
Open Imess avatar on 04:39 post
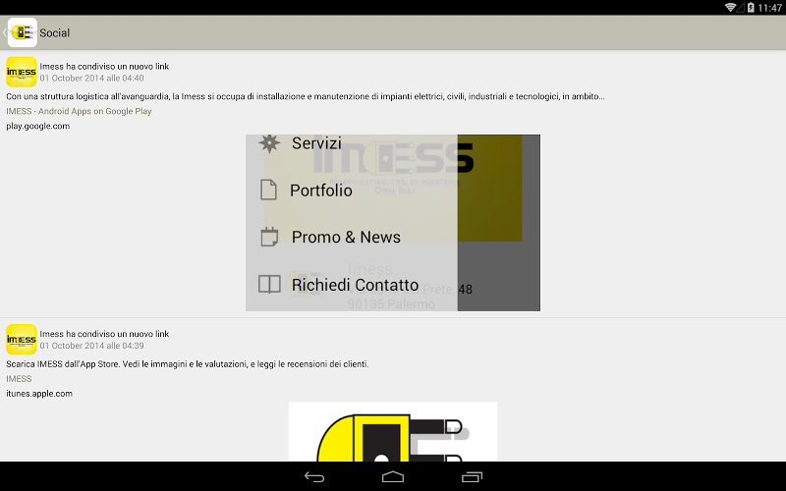click(x=21, y=339)
